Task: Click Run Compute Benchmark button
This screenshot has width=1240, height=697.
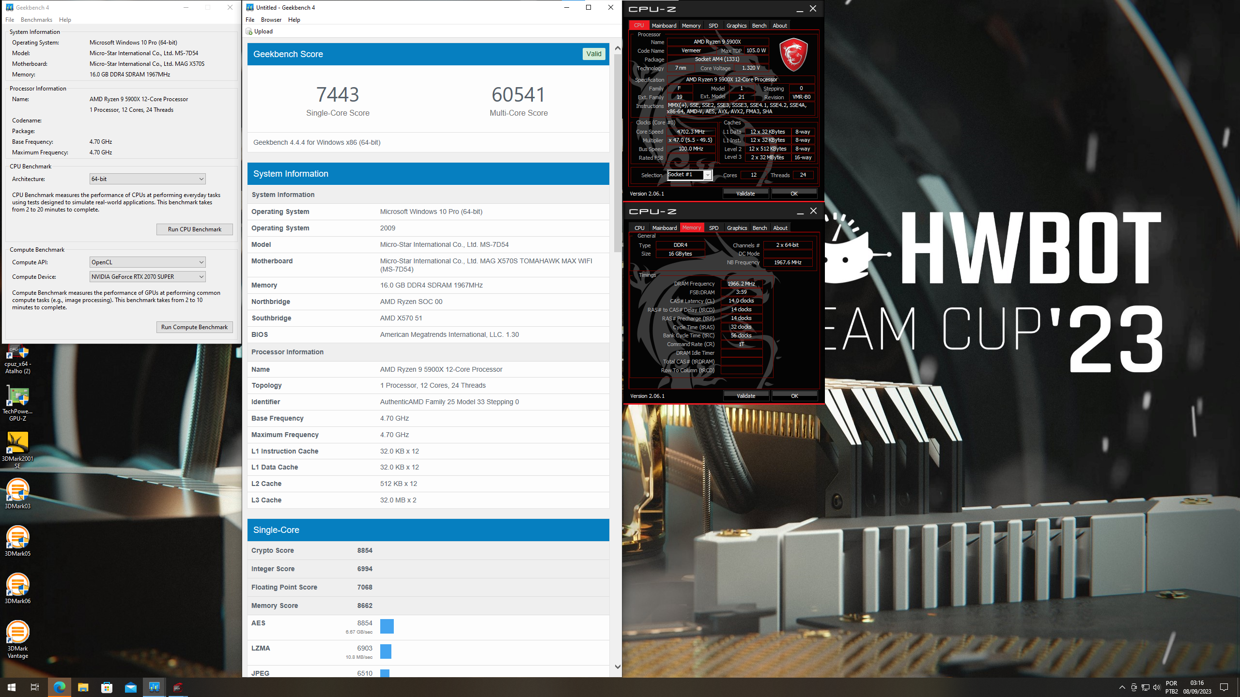Action: point(195,327)
